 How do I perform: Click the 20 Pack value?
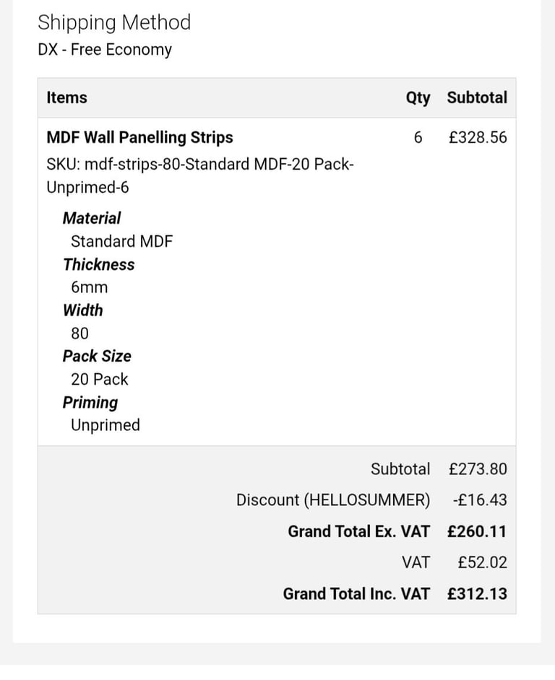(x=99, y=379)
